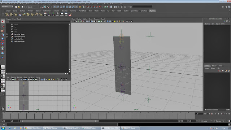This screenshot has width=231, height=130.
Task: Expand the Spine_Rig_Group node
Action: click(6, 34)
